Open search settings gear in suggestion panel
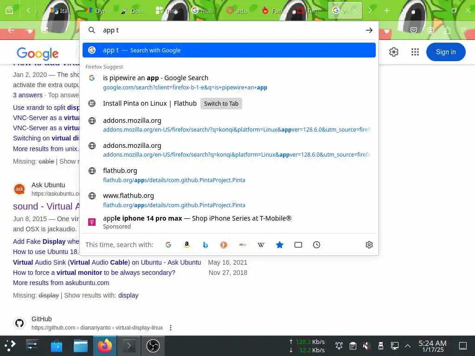 (x=369, y=245)
